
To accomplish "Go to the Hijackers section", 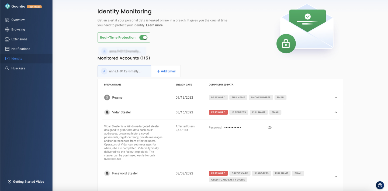I will [x=26, y=68].
